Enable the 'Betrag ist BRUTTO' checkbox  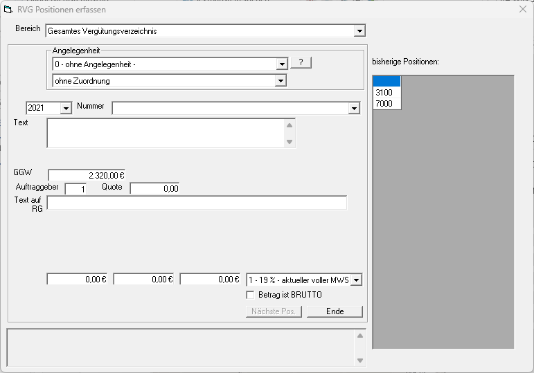click(250, 295)
